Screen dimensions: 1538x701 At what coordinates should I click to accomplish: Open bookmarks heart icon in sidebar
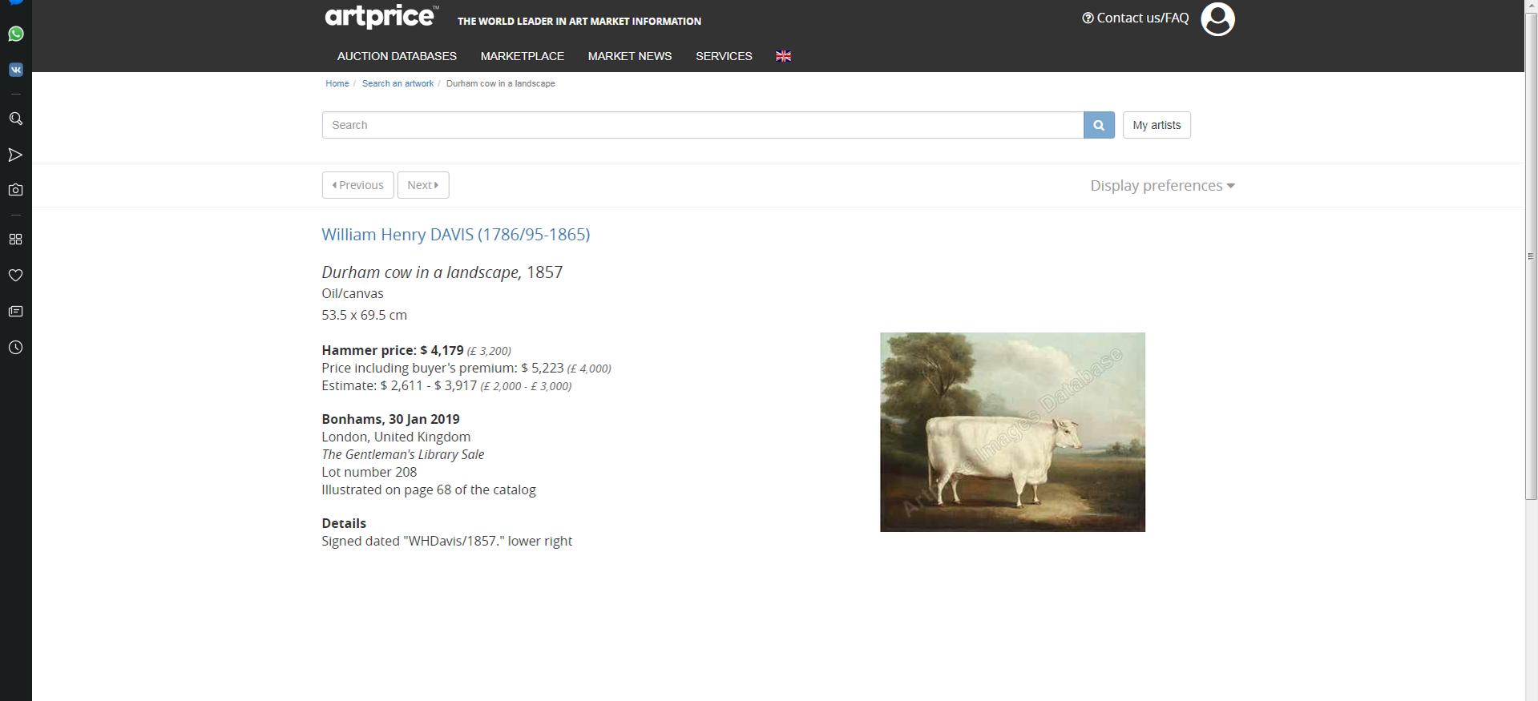(15, 276)
